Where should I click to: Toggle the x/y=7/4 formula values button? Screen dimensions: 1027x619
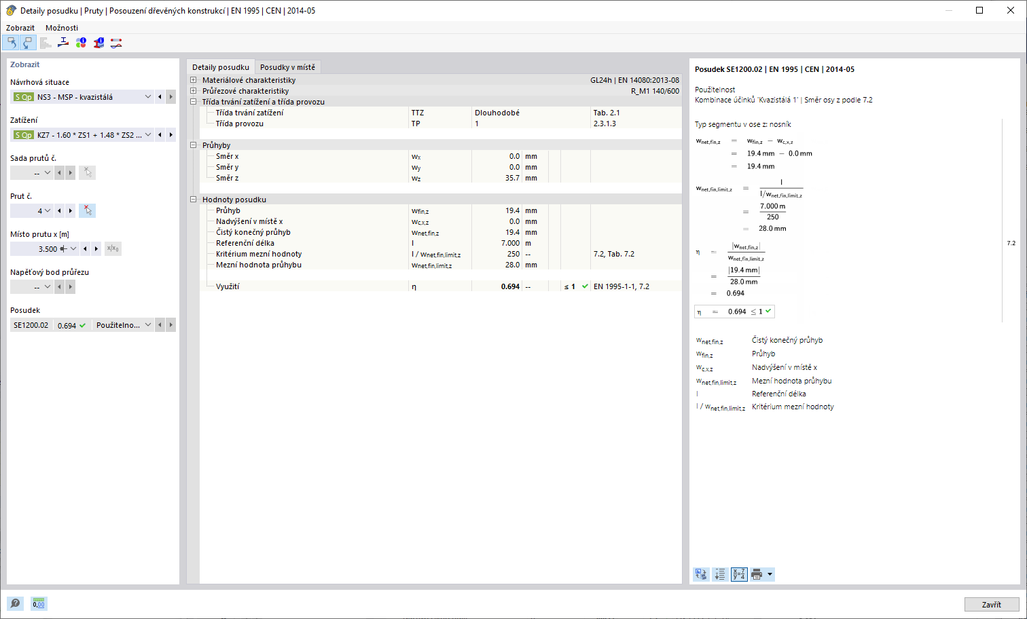739,575
